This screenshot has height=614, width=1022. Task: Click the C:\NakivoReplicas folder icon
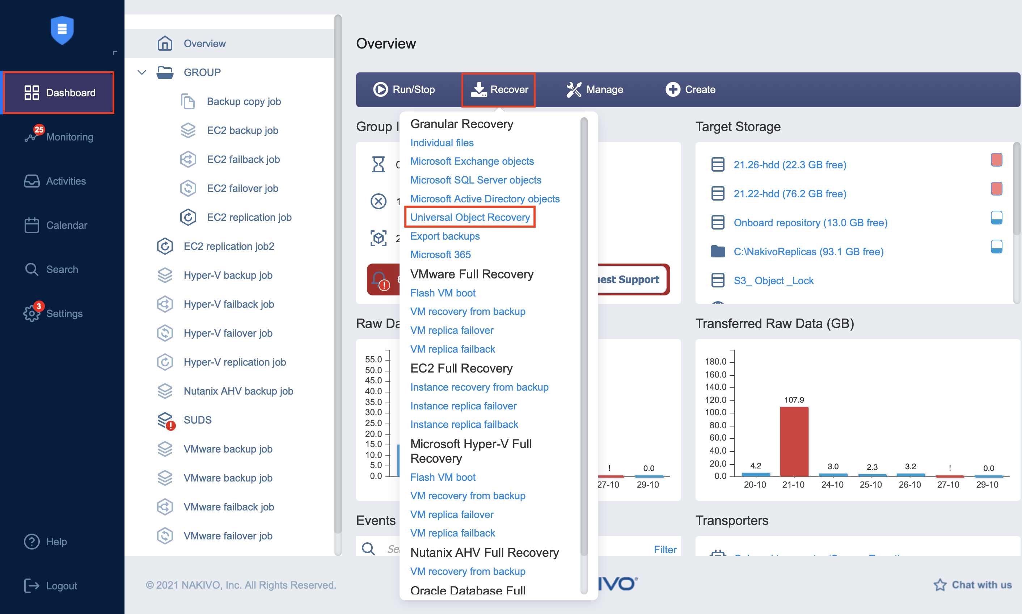click(718, 251)
